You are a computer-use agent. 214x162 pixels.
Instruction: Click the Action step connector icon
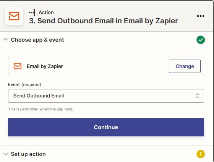pos(32,13)
